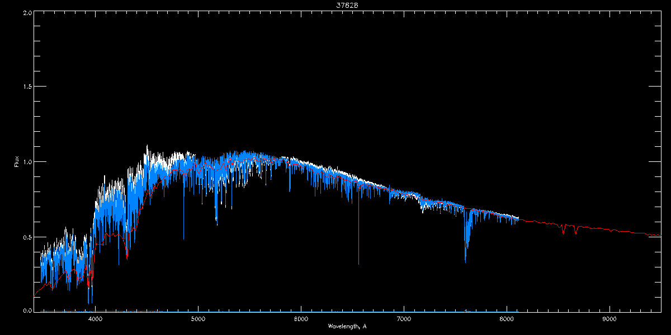Click the 7000 wavelength tick label
The width and height of the screenshot is (671, 335).
click(x=404, y=319)
